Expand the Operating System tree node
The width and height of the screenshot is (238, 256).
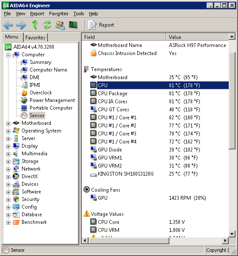(8, 131)
